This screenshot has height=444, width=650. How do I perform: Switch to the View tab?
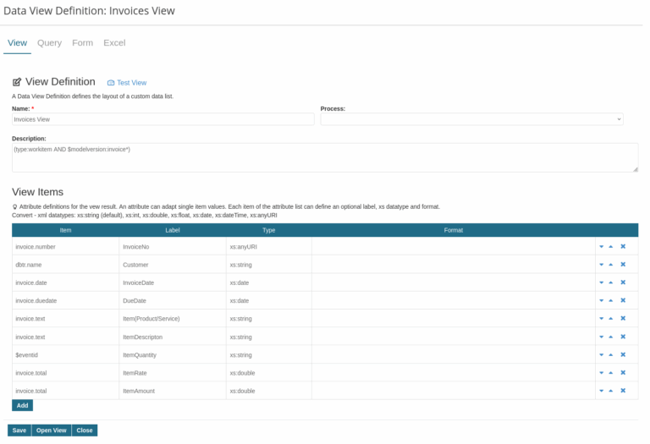18,43
